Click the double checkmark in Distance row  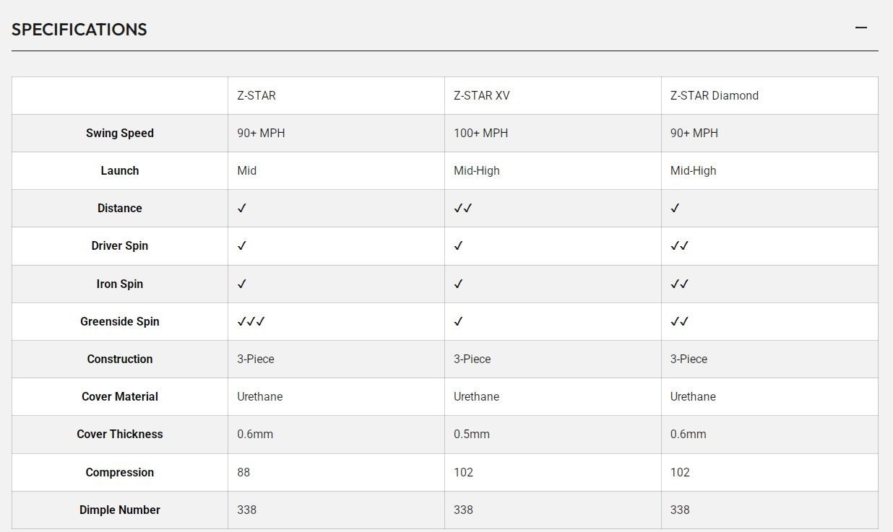point(463,208)
